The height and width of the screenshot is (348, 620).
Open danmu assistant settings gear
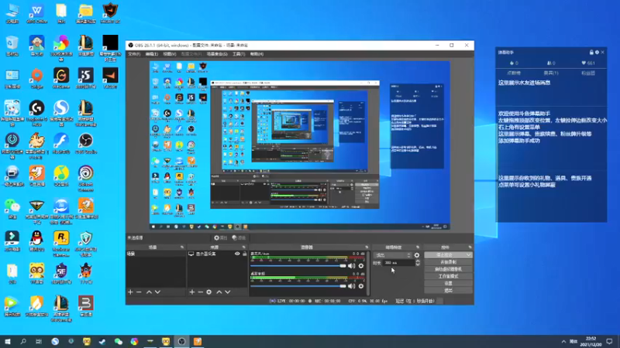click(x=597, y=52)
